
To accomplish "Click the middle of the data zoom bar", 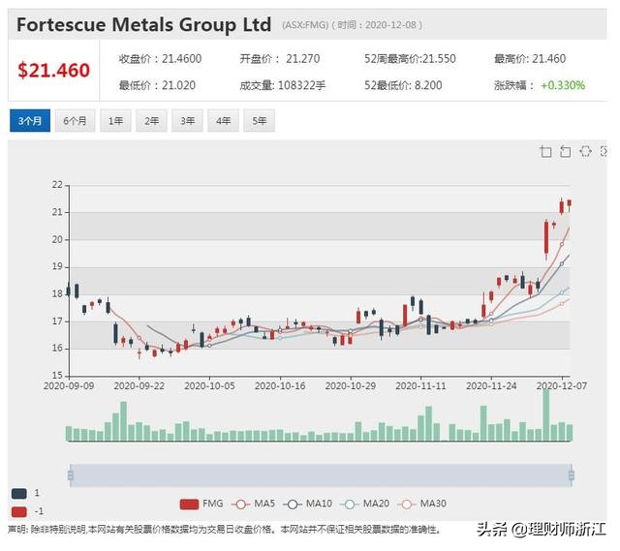I will [x=321, y=475].
